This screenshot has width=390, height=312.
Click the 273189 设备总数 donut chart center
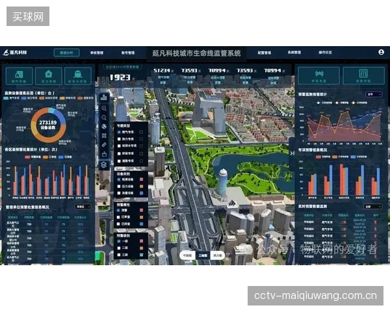tap(48, 125)
